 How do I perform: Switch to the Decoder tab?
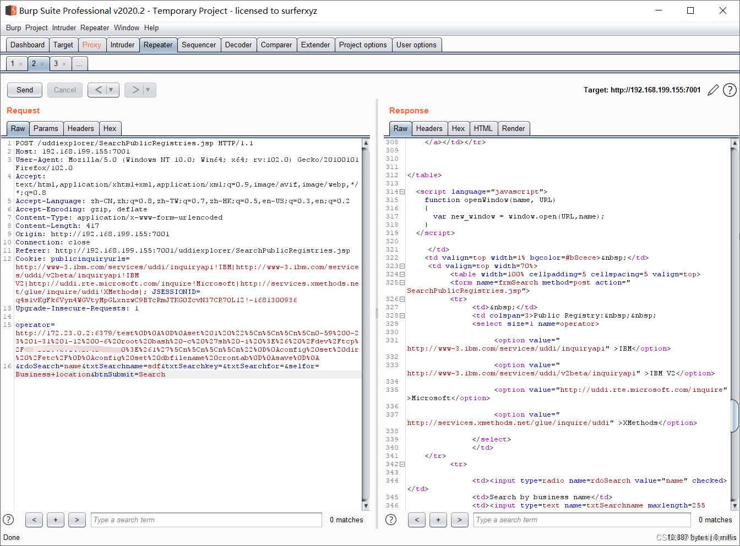tap(238, 45)
